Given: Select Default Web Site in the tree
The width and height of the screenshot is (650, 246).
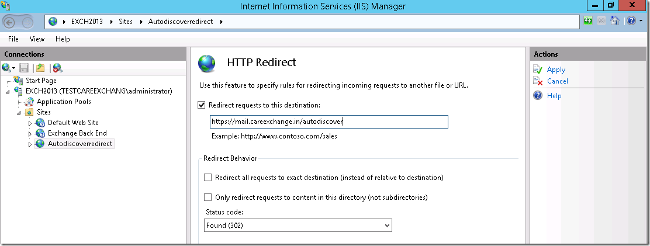Looking at the screenshot, I should pyautogui.click(x=73, y=123).
